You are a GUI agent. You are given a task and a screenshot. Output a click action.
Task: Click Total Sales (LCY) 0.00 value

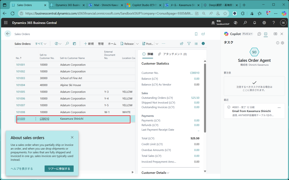point(197,156)
